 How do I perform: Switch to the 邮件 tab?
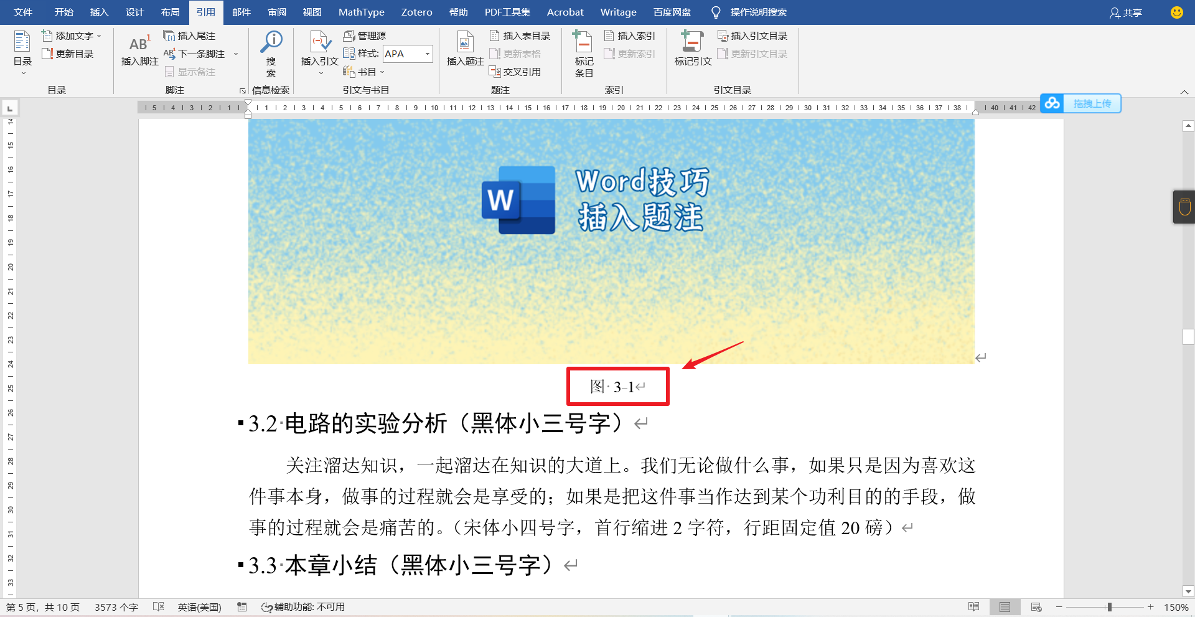click(241, 12)
